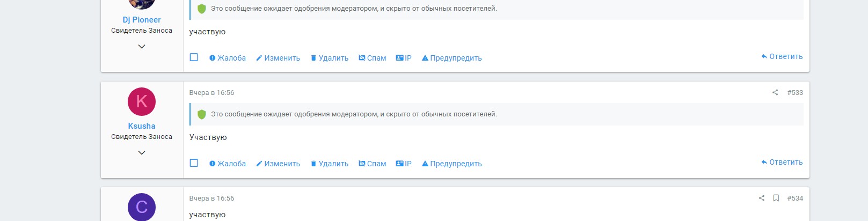This screenshot has width=868, height=221.
Task: Share post #534 via share icon
Action: click(x=761, y=198)
